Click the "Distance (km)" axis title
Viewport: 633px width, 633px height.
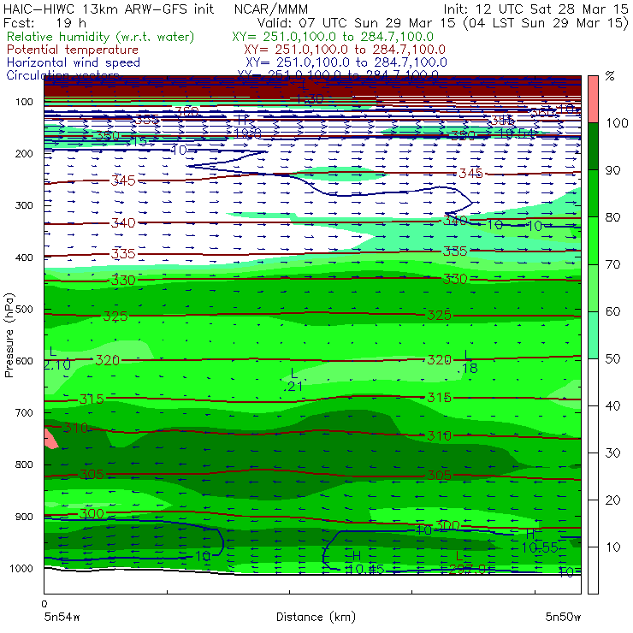coord(316,617)
